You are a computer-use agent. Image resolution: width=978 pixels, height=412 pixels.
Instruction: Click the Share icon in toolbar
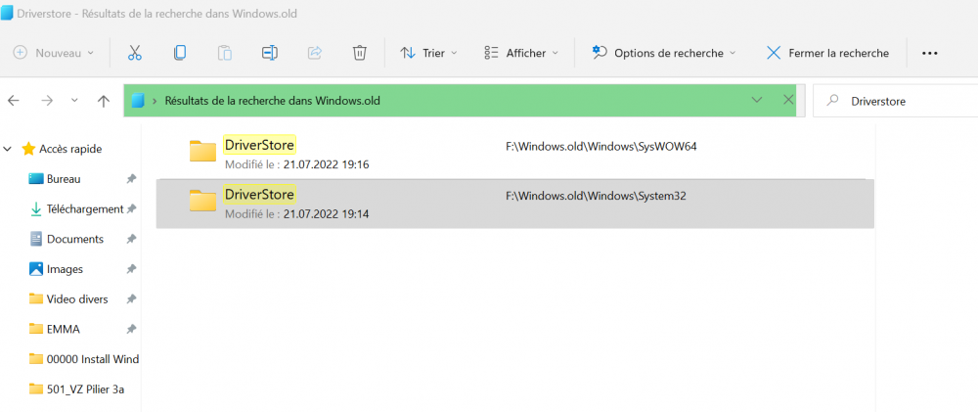click(x=315, y=53)
